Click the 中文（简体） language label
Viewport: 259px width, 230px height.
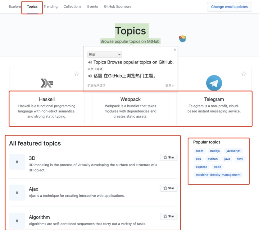tap(95, 69)
